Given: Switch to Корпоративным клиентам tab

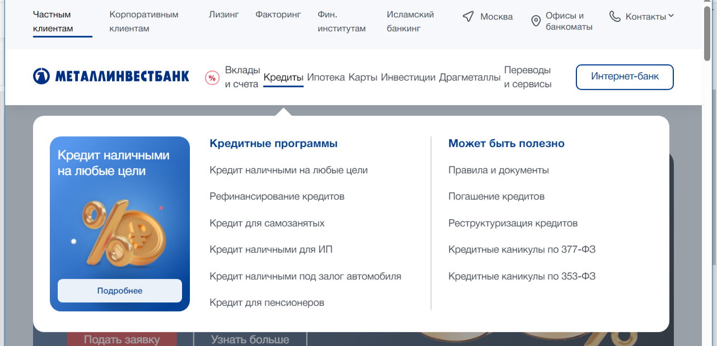Looking at the screenshot, I should (144, 21).
